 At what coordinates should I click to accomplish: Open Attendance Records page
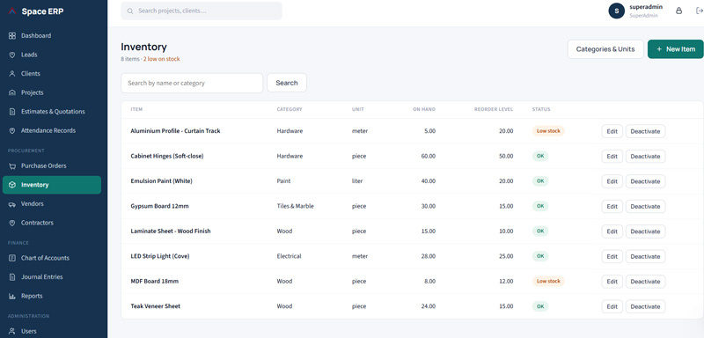(x=52, y=130)
